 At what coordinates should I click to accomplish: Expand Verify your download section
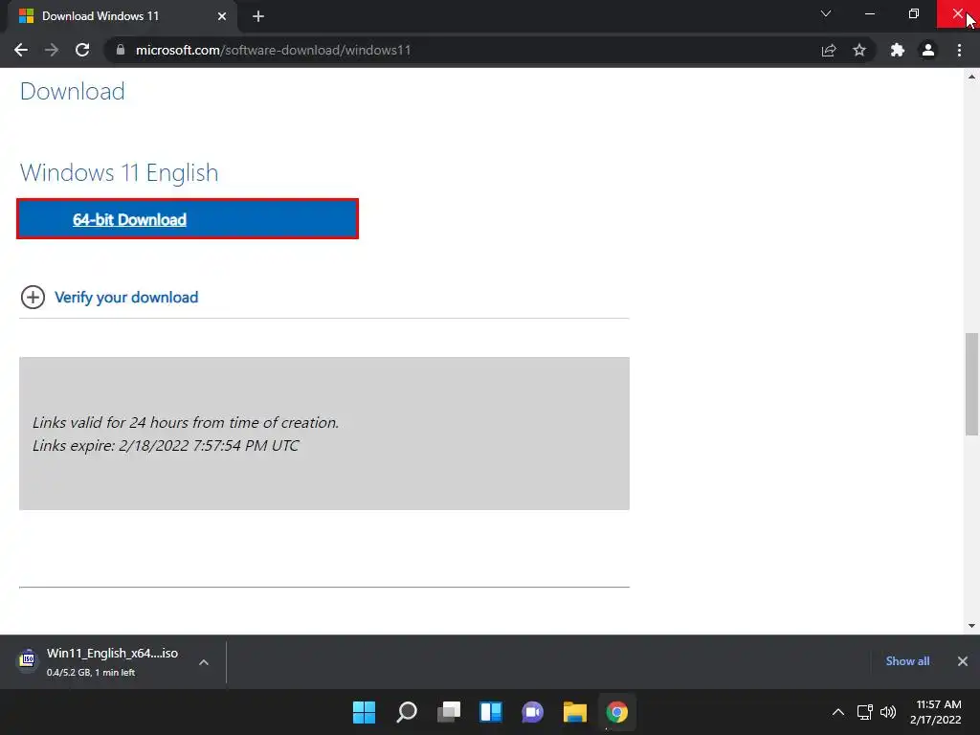33,297
